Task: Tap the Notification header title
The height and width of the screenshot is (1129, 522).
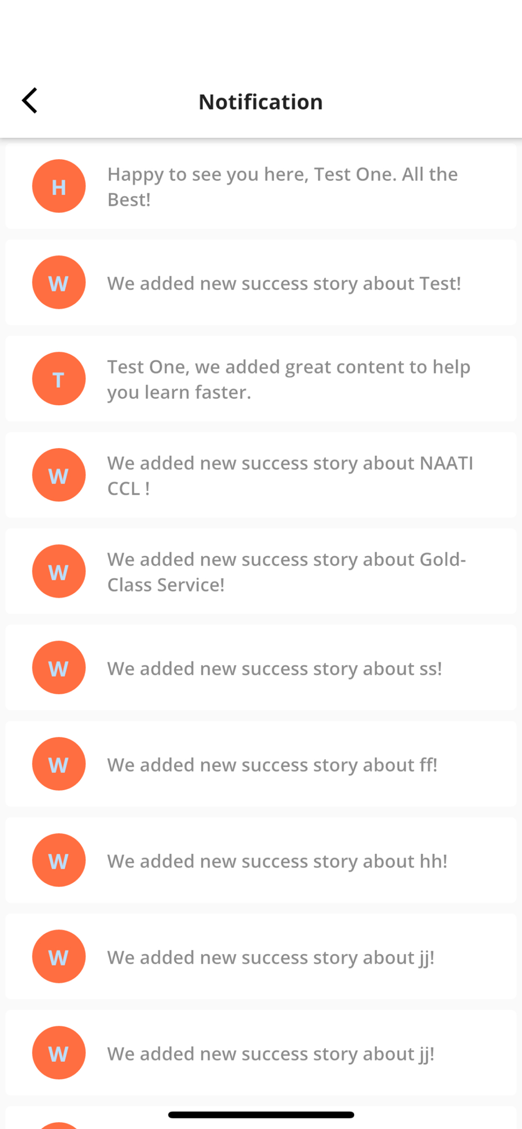Action: click(260, 102)
